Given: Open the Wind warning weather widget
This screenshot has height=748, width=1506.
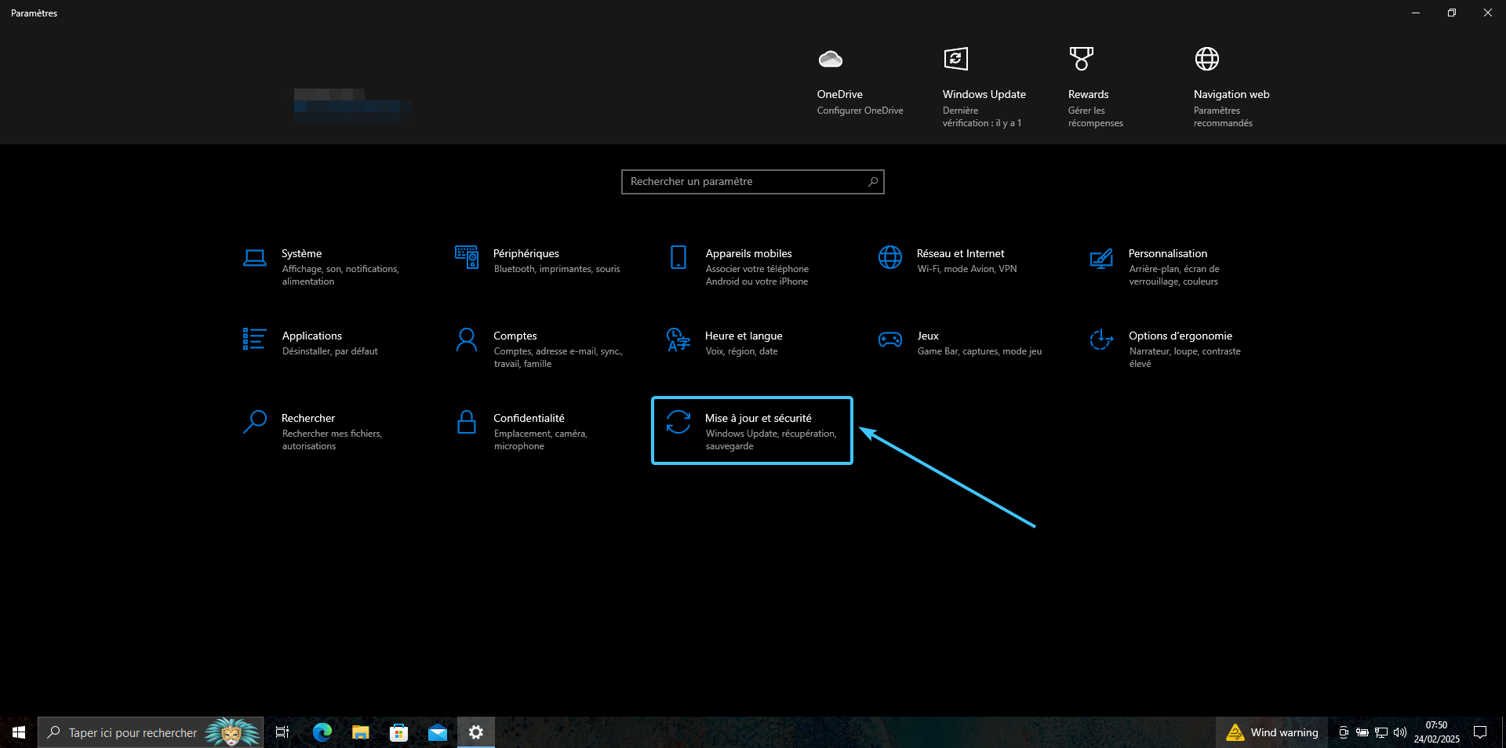Looking at the screenshot, I should tap(1271, 732).
